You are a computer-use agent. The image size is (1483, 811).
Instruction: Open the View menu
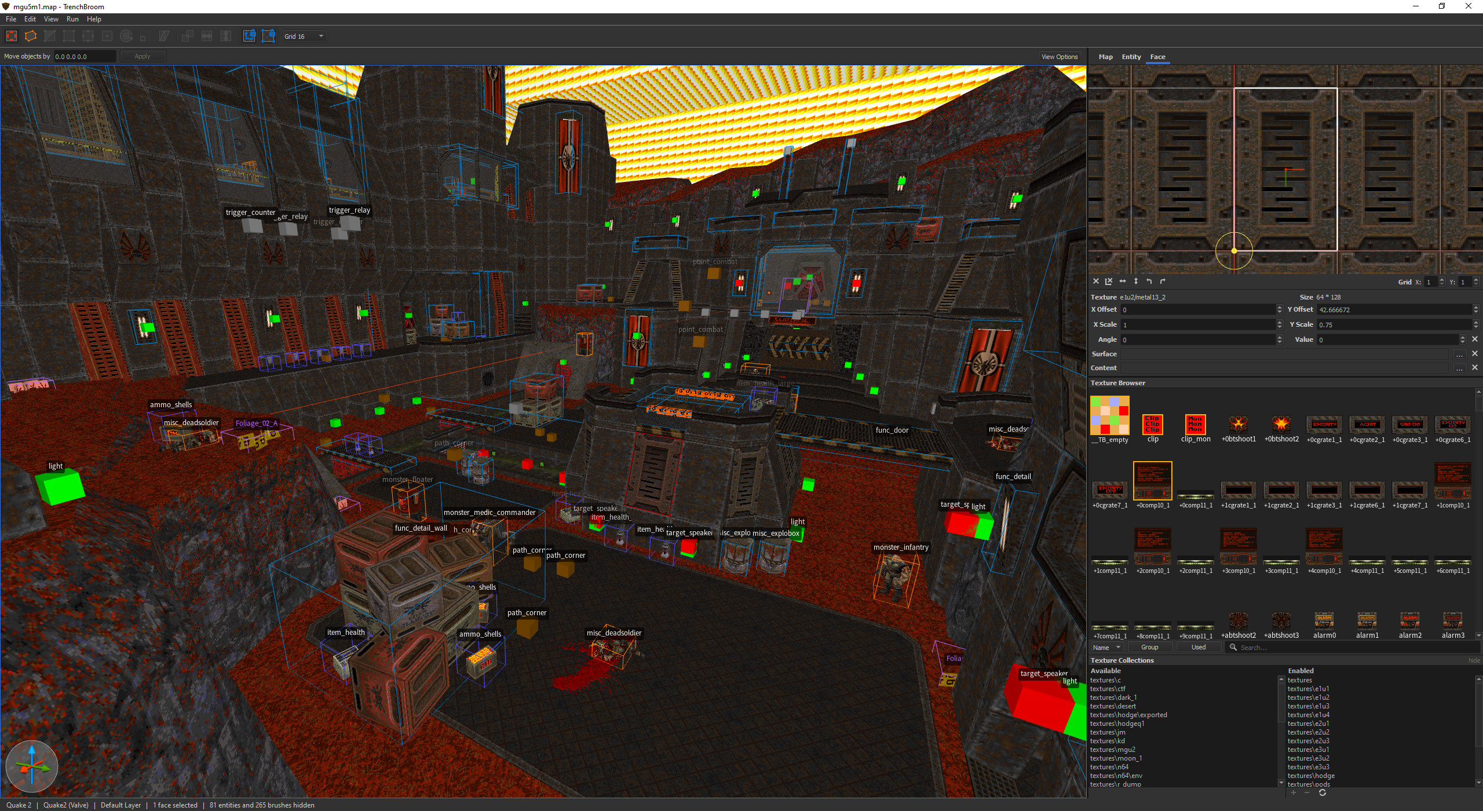[x=51, y=19]
